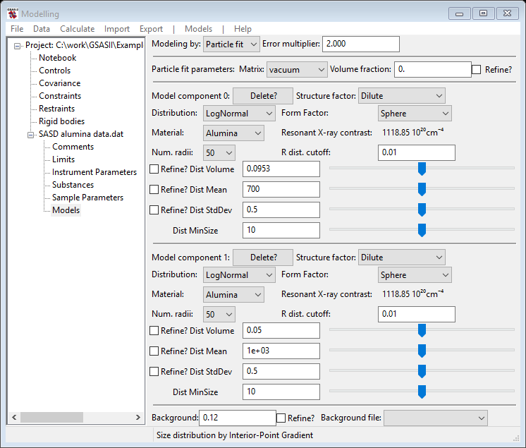Image resolution: width=526 pixels, height=448 pixels.
Task: Open component 1 Form Factor Sphere dropdown
Action: 415,275
